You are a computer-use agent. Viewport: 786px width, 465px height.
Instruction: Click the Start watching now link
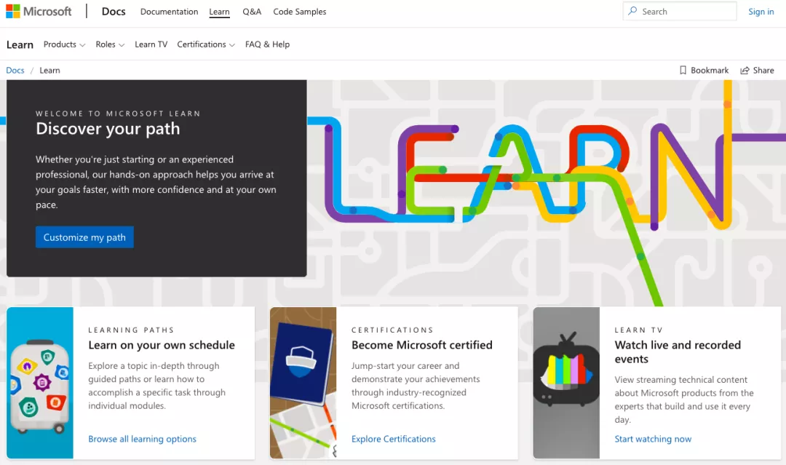653,439
